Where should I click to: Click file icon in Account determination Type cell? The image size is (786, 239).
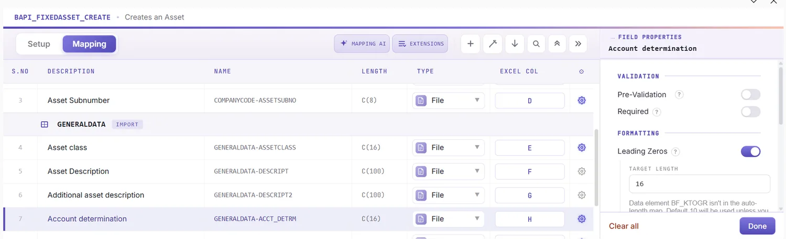pyautogui.click(x=421, y=219)
